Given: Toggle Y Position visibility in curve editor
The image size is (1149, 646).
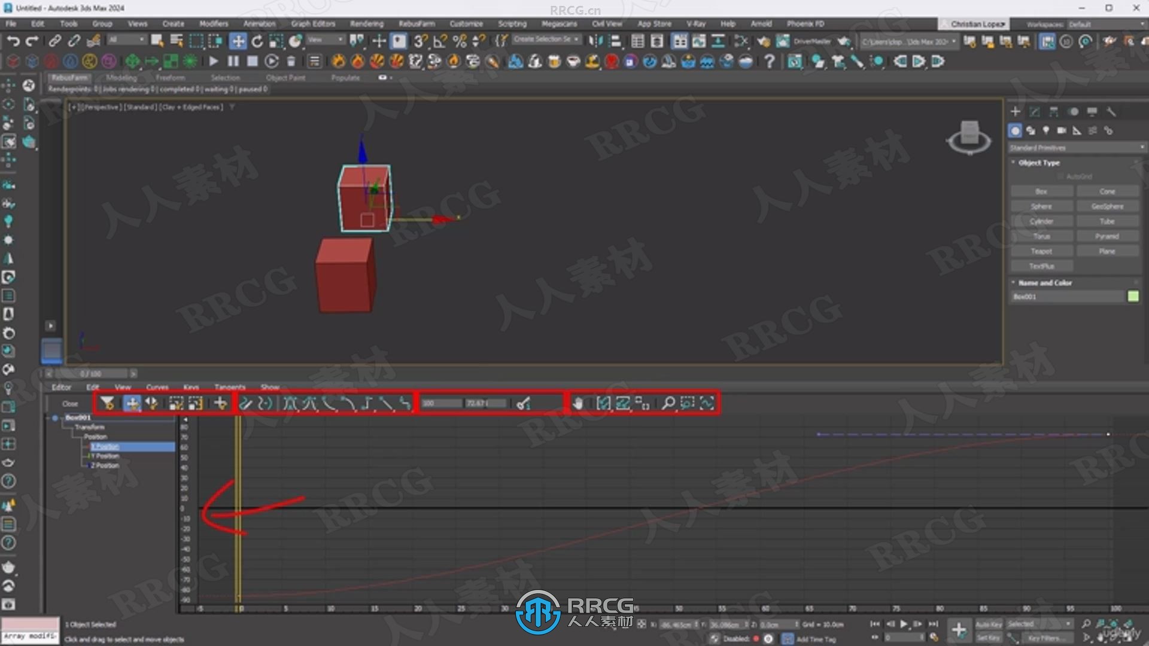Looking at the screenshot, I should pyautogui.click(x=87, y=456).
